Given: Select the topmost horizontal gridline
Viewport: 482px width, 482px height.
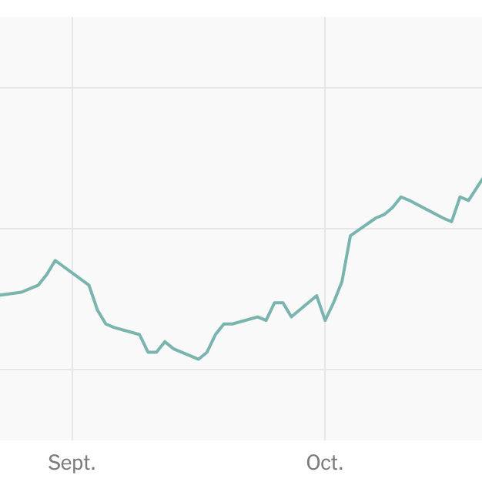Looking at the screenshot, I should (241, 88).
